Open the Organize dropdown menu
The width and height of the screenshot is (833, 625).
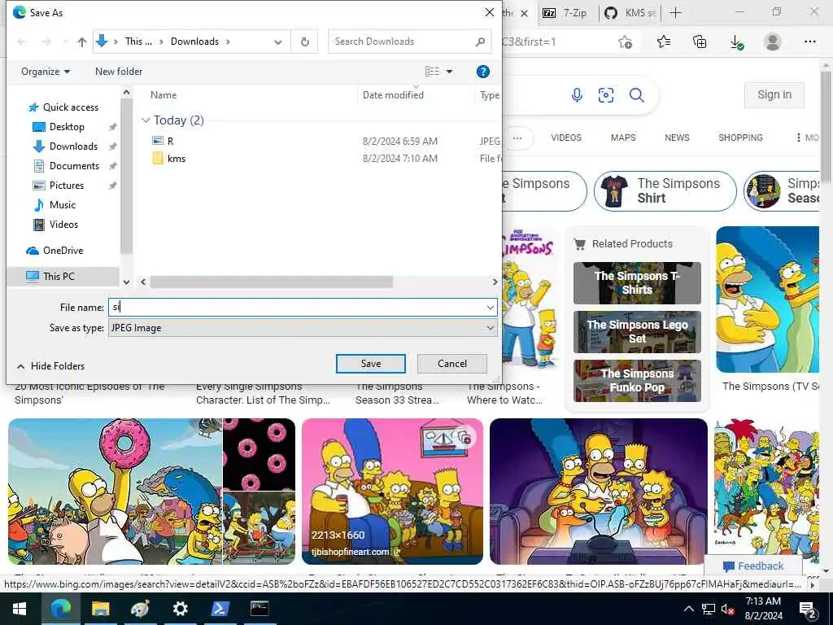(46, 72)
